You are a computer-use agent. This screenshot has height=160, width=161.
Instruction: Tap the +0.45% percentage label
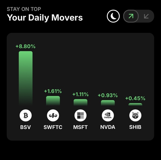tap(135, 98)
